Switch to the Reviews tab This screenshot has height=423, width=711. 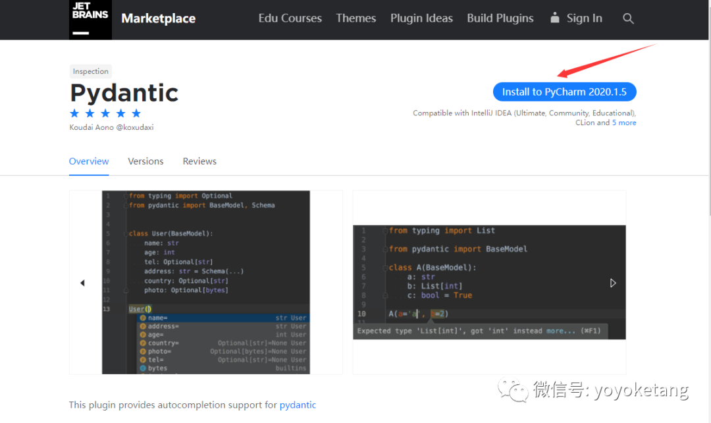point(199,161)
